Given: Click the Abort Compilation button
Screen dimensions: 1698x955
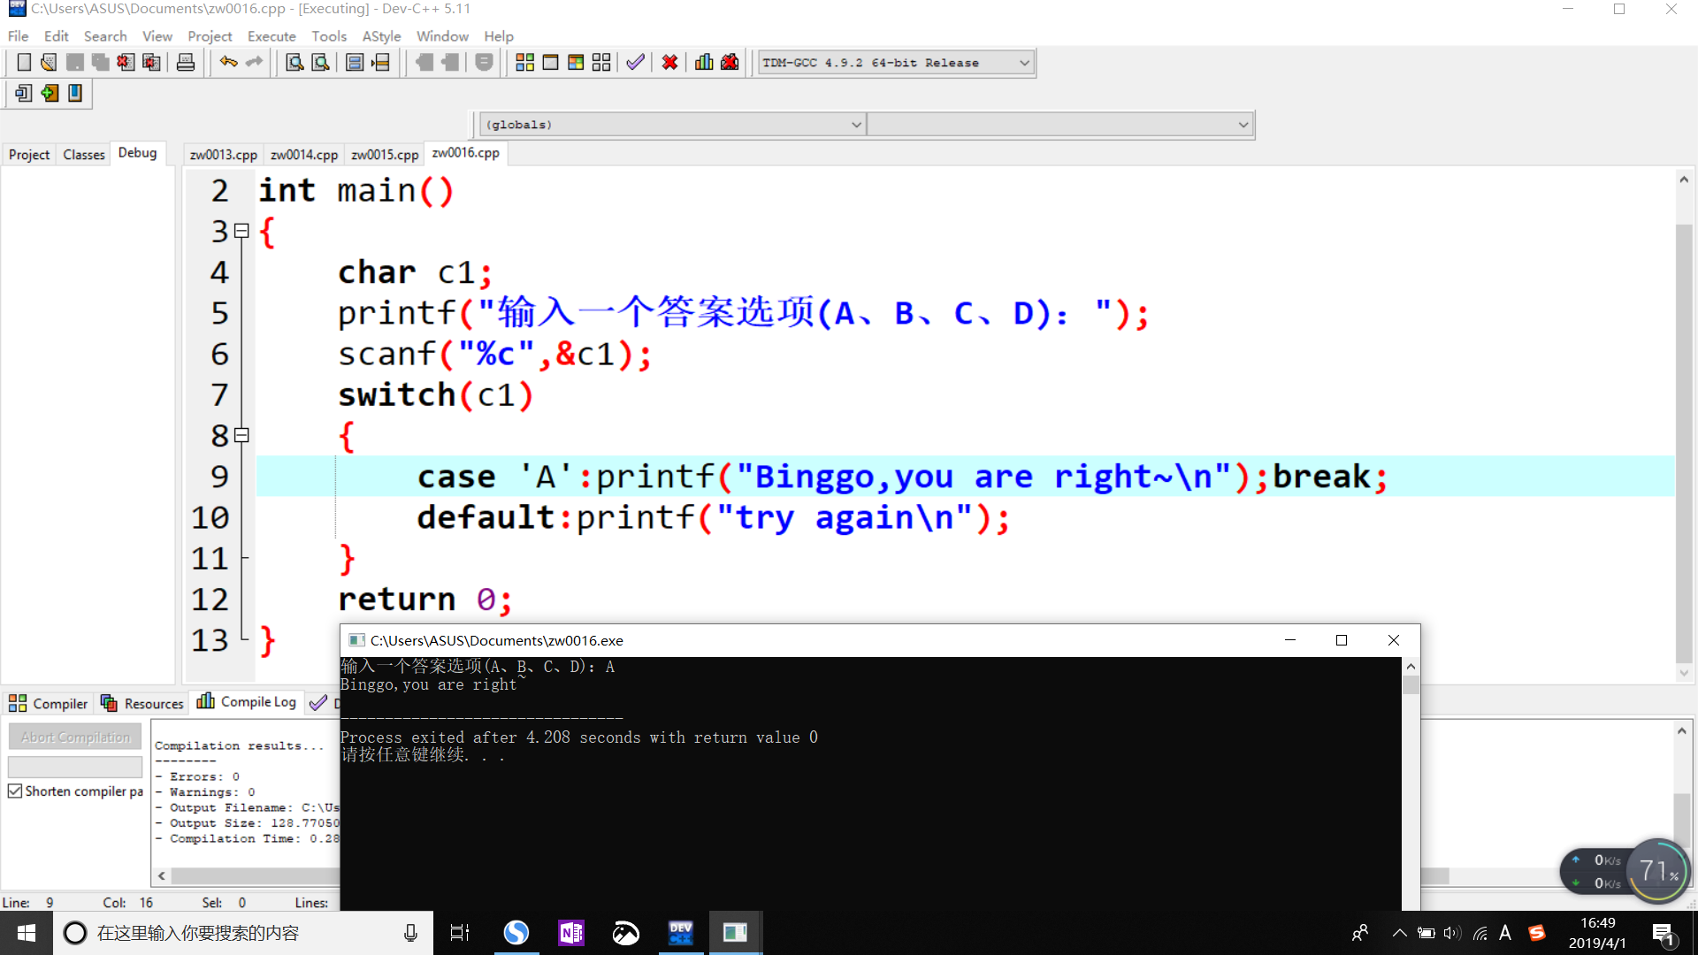Looking at the screenshot, I should (x=75, y=737).
